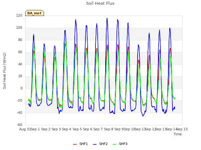
Task: Click the Sep 8 date tick label
Action: [x=109, y=129]
